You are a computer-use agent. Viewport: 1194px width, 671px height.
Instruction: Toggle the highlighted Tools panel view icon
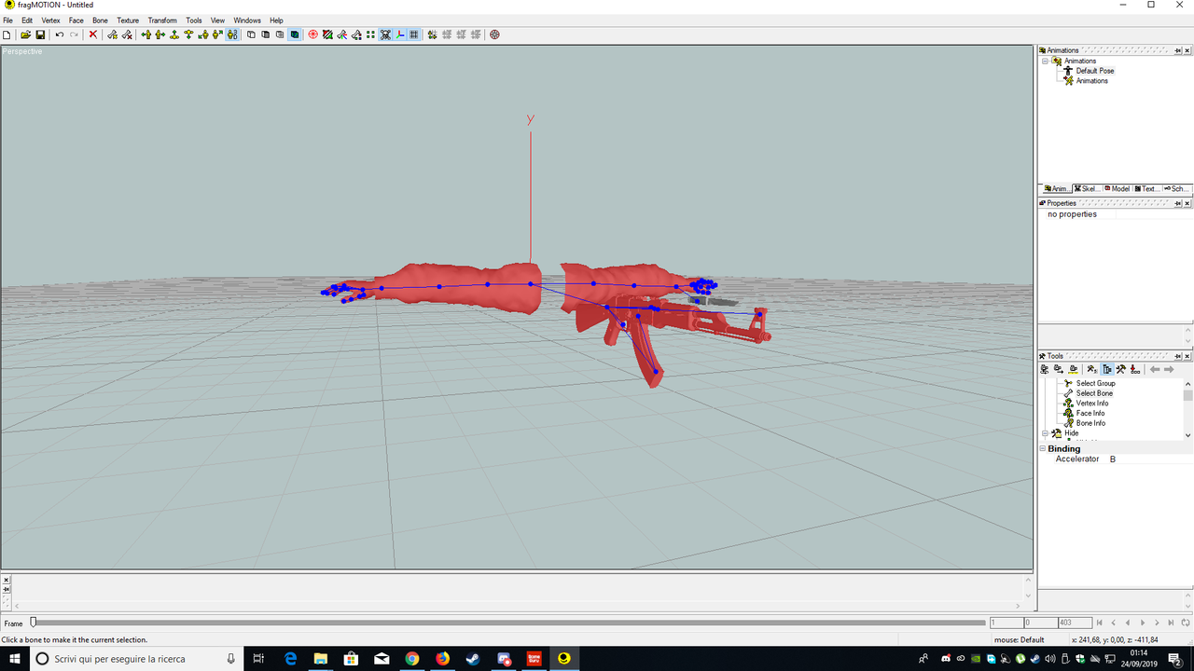[x=1107, y=369]
